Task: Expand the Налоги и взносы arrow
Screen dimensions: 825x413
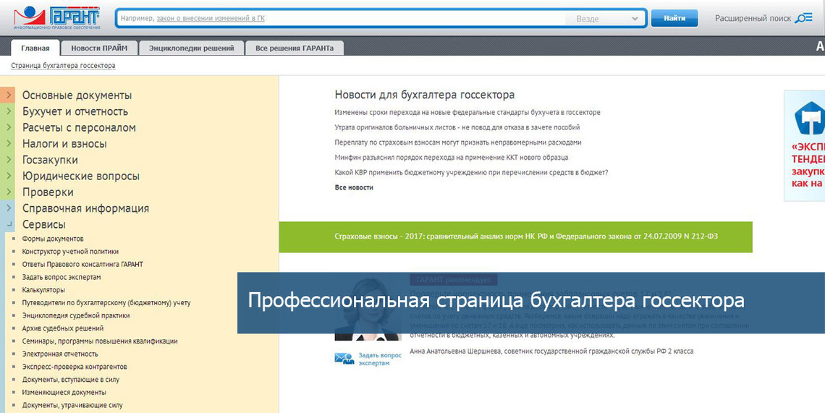Action: pos(9,144)
